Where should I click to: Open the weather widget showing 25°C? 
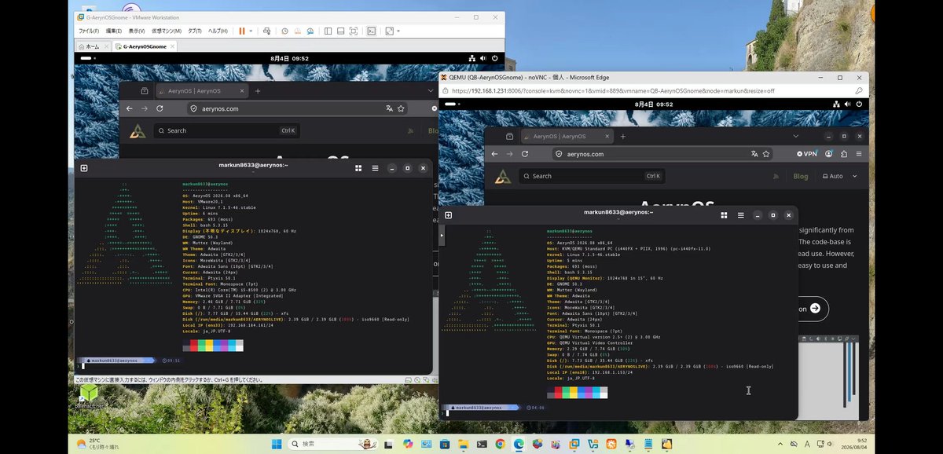(97, 444)
